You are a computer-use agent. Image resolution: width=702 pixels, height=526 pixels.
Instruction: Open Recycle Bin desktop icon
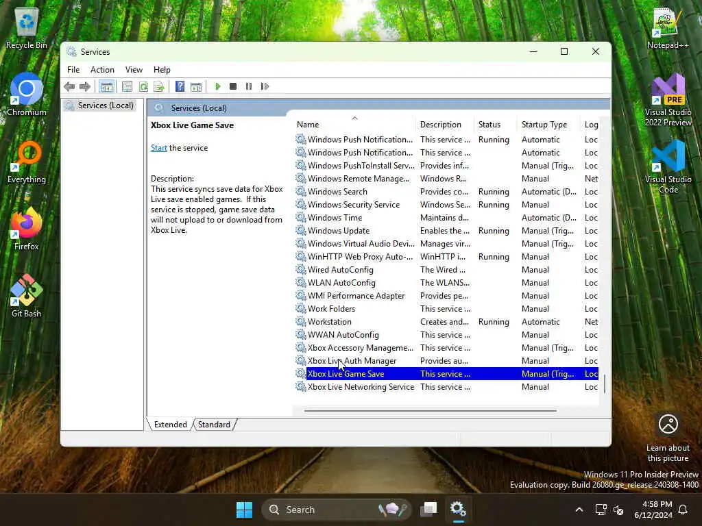27,29
